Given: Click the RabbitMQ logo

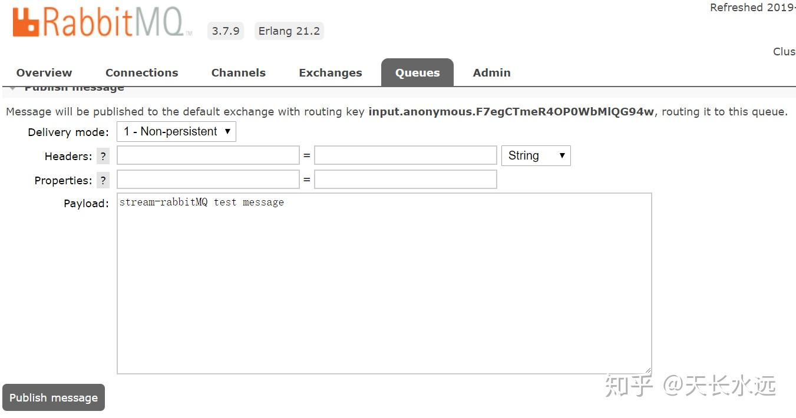Looking at the screenshot, I should pos(101,22).
